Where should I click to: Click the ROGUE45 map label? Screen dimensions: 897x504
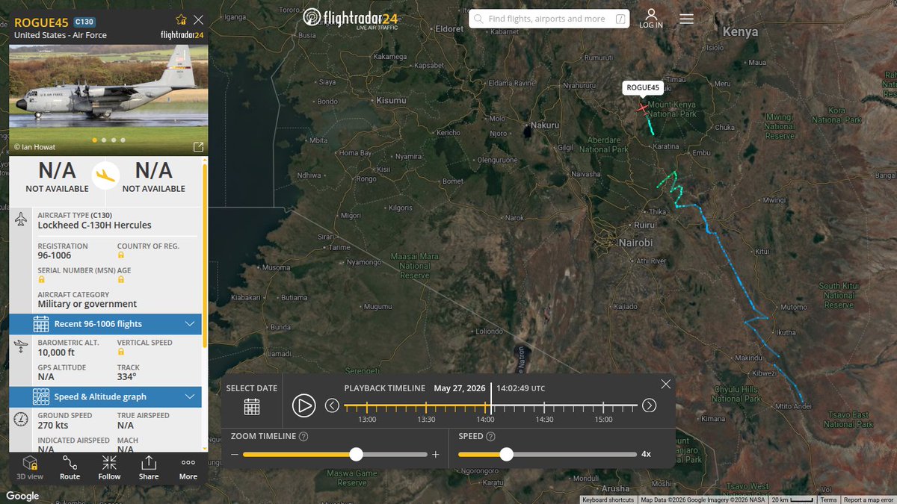[x=643, y=88]
